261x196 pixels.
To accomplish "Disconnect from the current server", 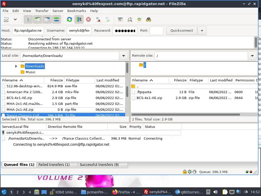I will click(x=98, y=19).
